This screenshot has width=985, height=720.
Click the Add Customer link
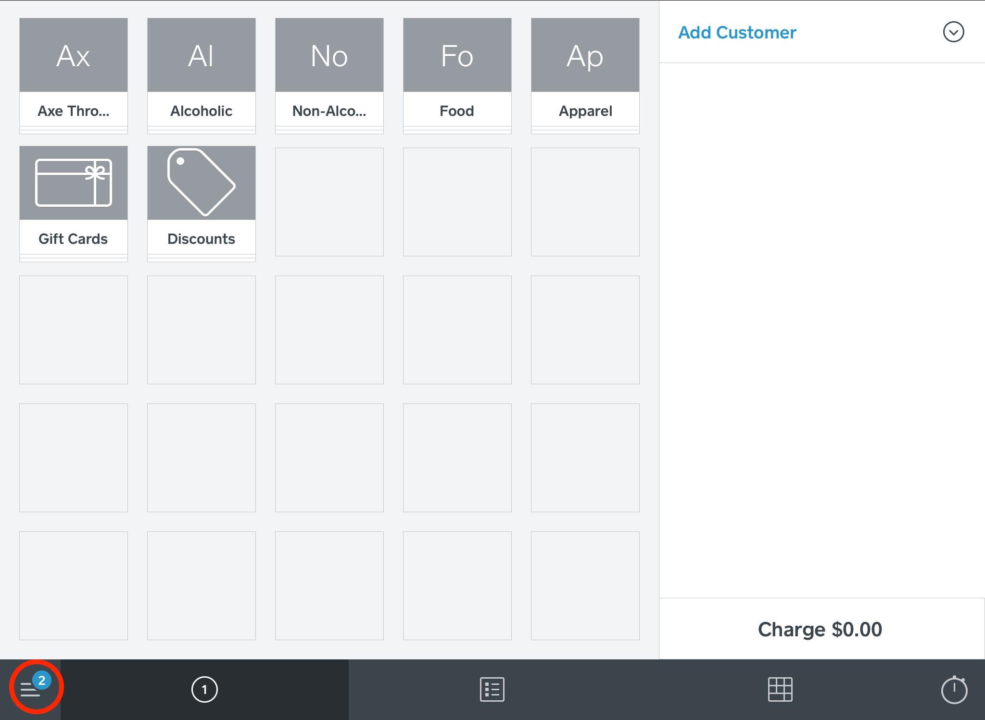(x=737, y=32)
